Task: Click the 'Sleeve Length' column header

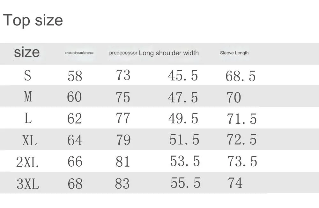Action: point(234,53)
